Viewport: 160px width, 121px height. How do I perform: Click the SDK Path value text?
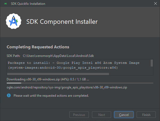click(58, 56)
